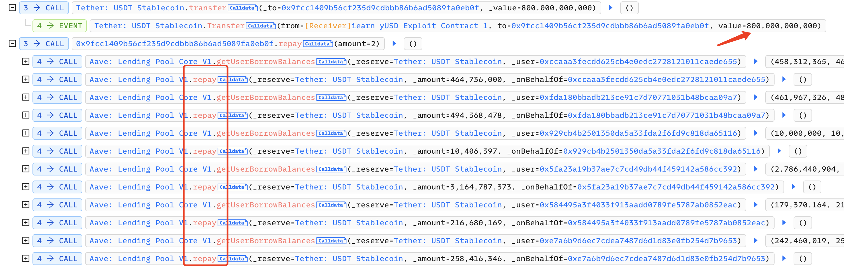The height and width of the screenshot is (267, 844).
Task: Show return arrow for 0xfda180bb getUserBorrowBalances
Action: 756,97
